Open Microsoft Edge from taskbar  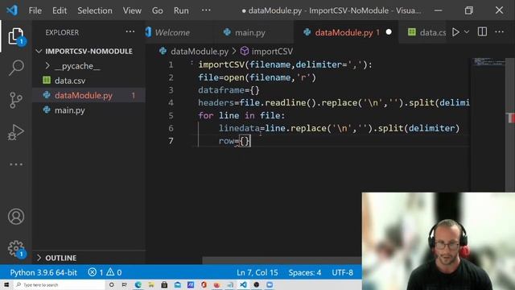(x=138, y=284)
